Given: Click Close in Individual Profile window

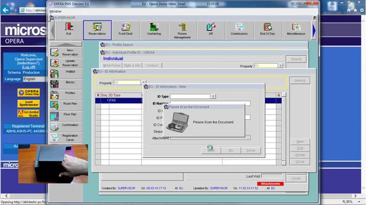Looking at the screenshot, I should click(x=296, y=179).
